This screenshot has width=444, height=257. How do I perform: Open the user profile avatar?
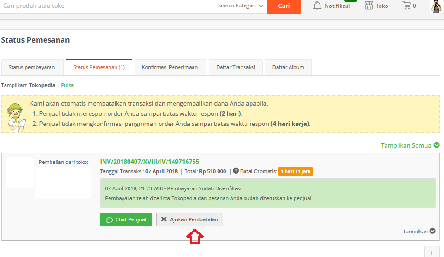(436, 6)
